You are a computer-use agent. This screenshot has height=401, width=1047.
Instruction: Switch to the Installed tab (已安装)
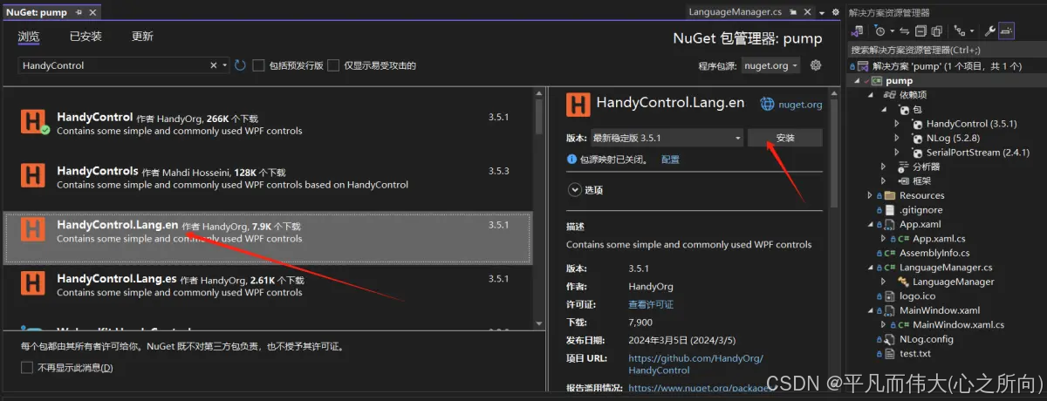point(86,37)
